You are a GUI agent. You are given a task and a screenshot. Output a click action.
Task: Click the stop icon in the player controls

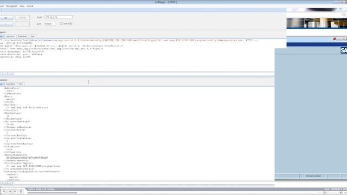point(4,191)
